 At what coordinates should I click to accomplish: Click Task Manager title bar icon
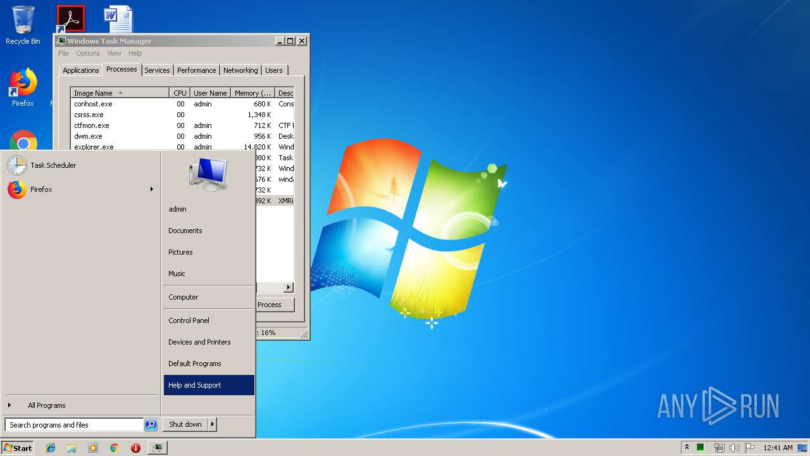tap(62, 41)
